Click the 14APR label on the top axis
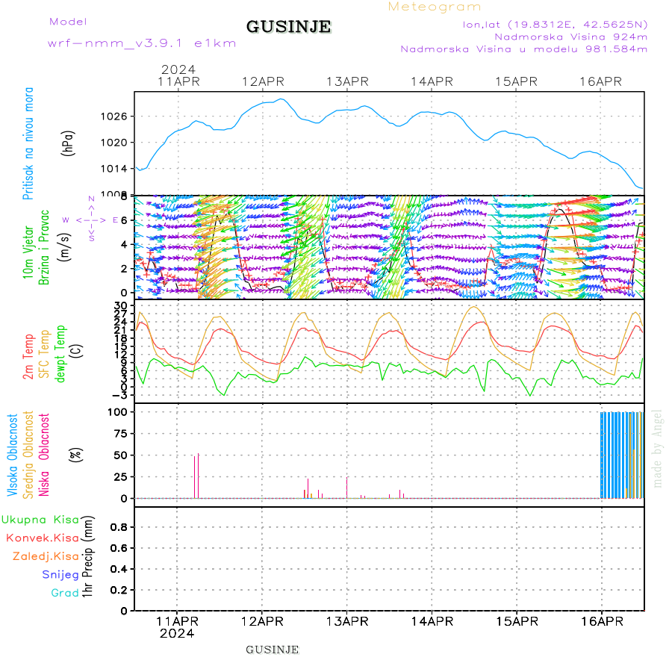Image resolution: width=672 pixels, height=672 pixels. coord(432,81)
